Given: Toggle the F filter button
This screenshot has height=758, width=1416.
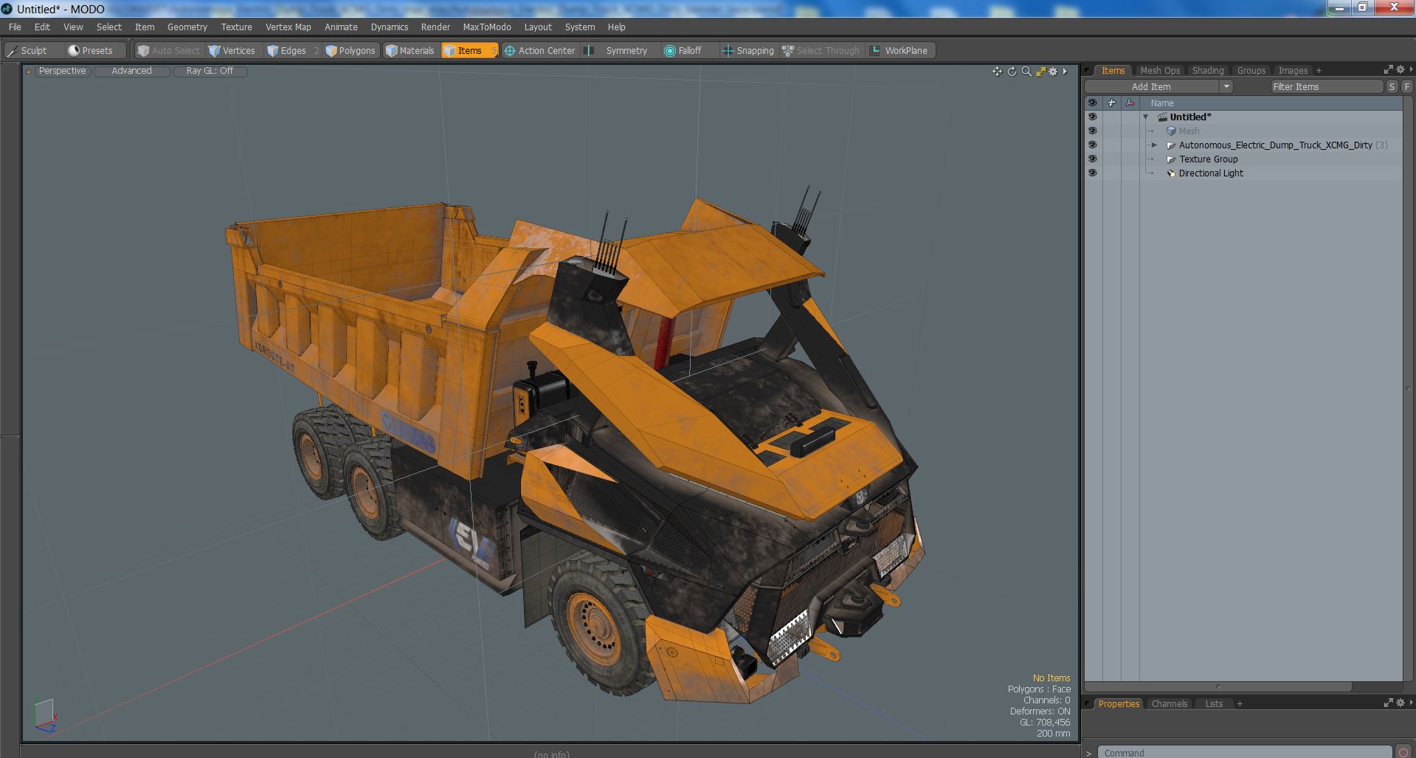Looking at the screenshot, I should (x=1407, y=86).
